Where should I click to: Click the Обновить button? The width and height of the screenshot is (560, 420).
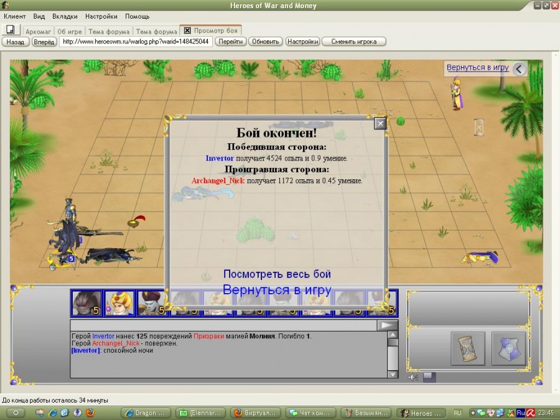265,42
